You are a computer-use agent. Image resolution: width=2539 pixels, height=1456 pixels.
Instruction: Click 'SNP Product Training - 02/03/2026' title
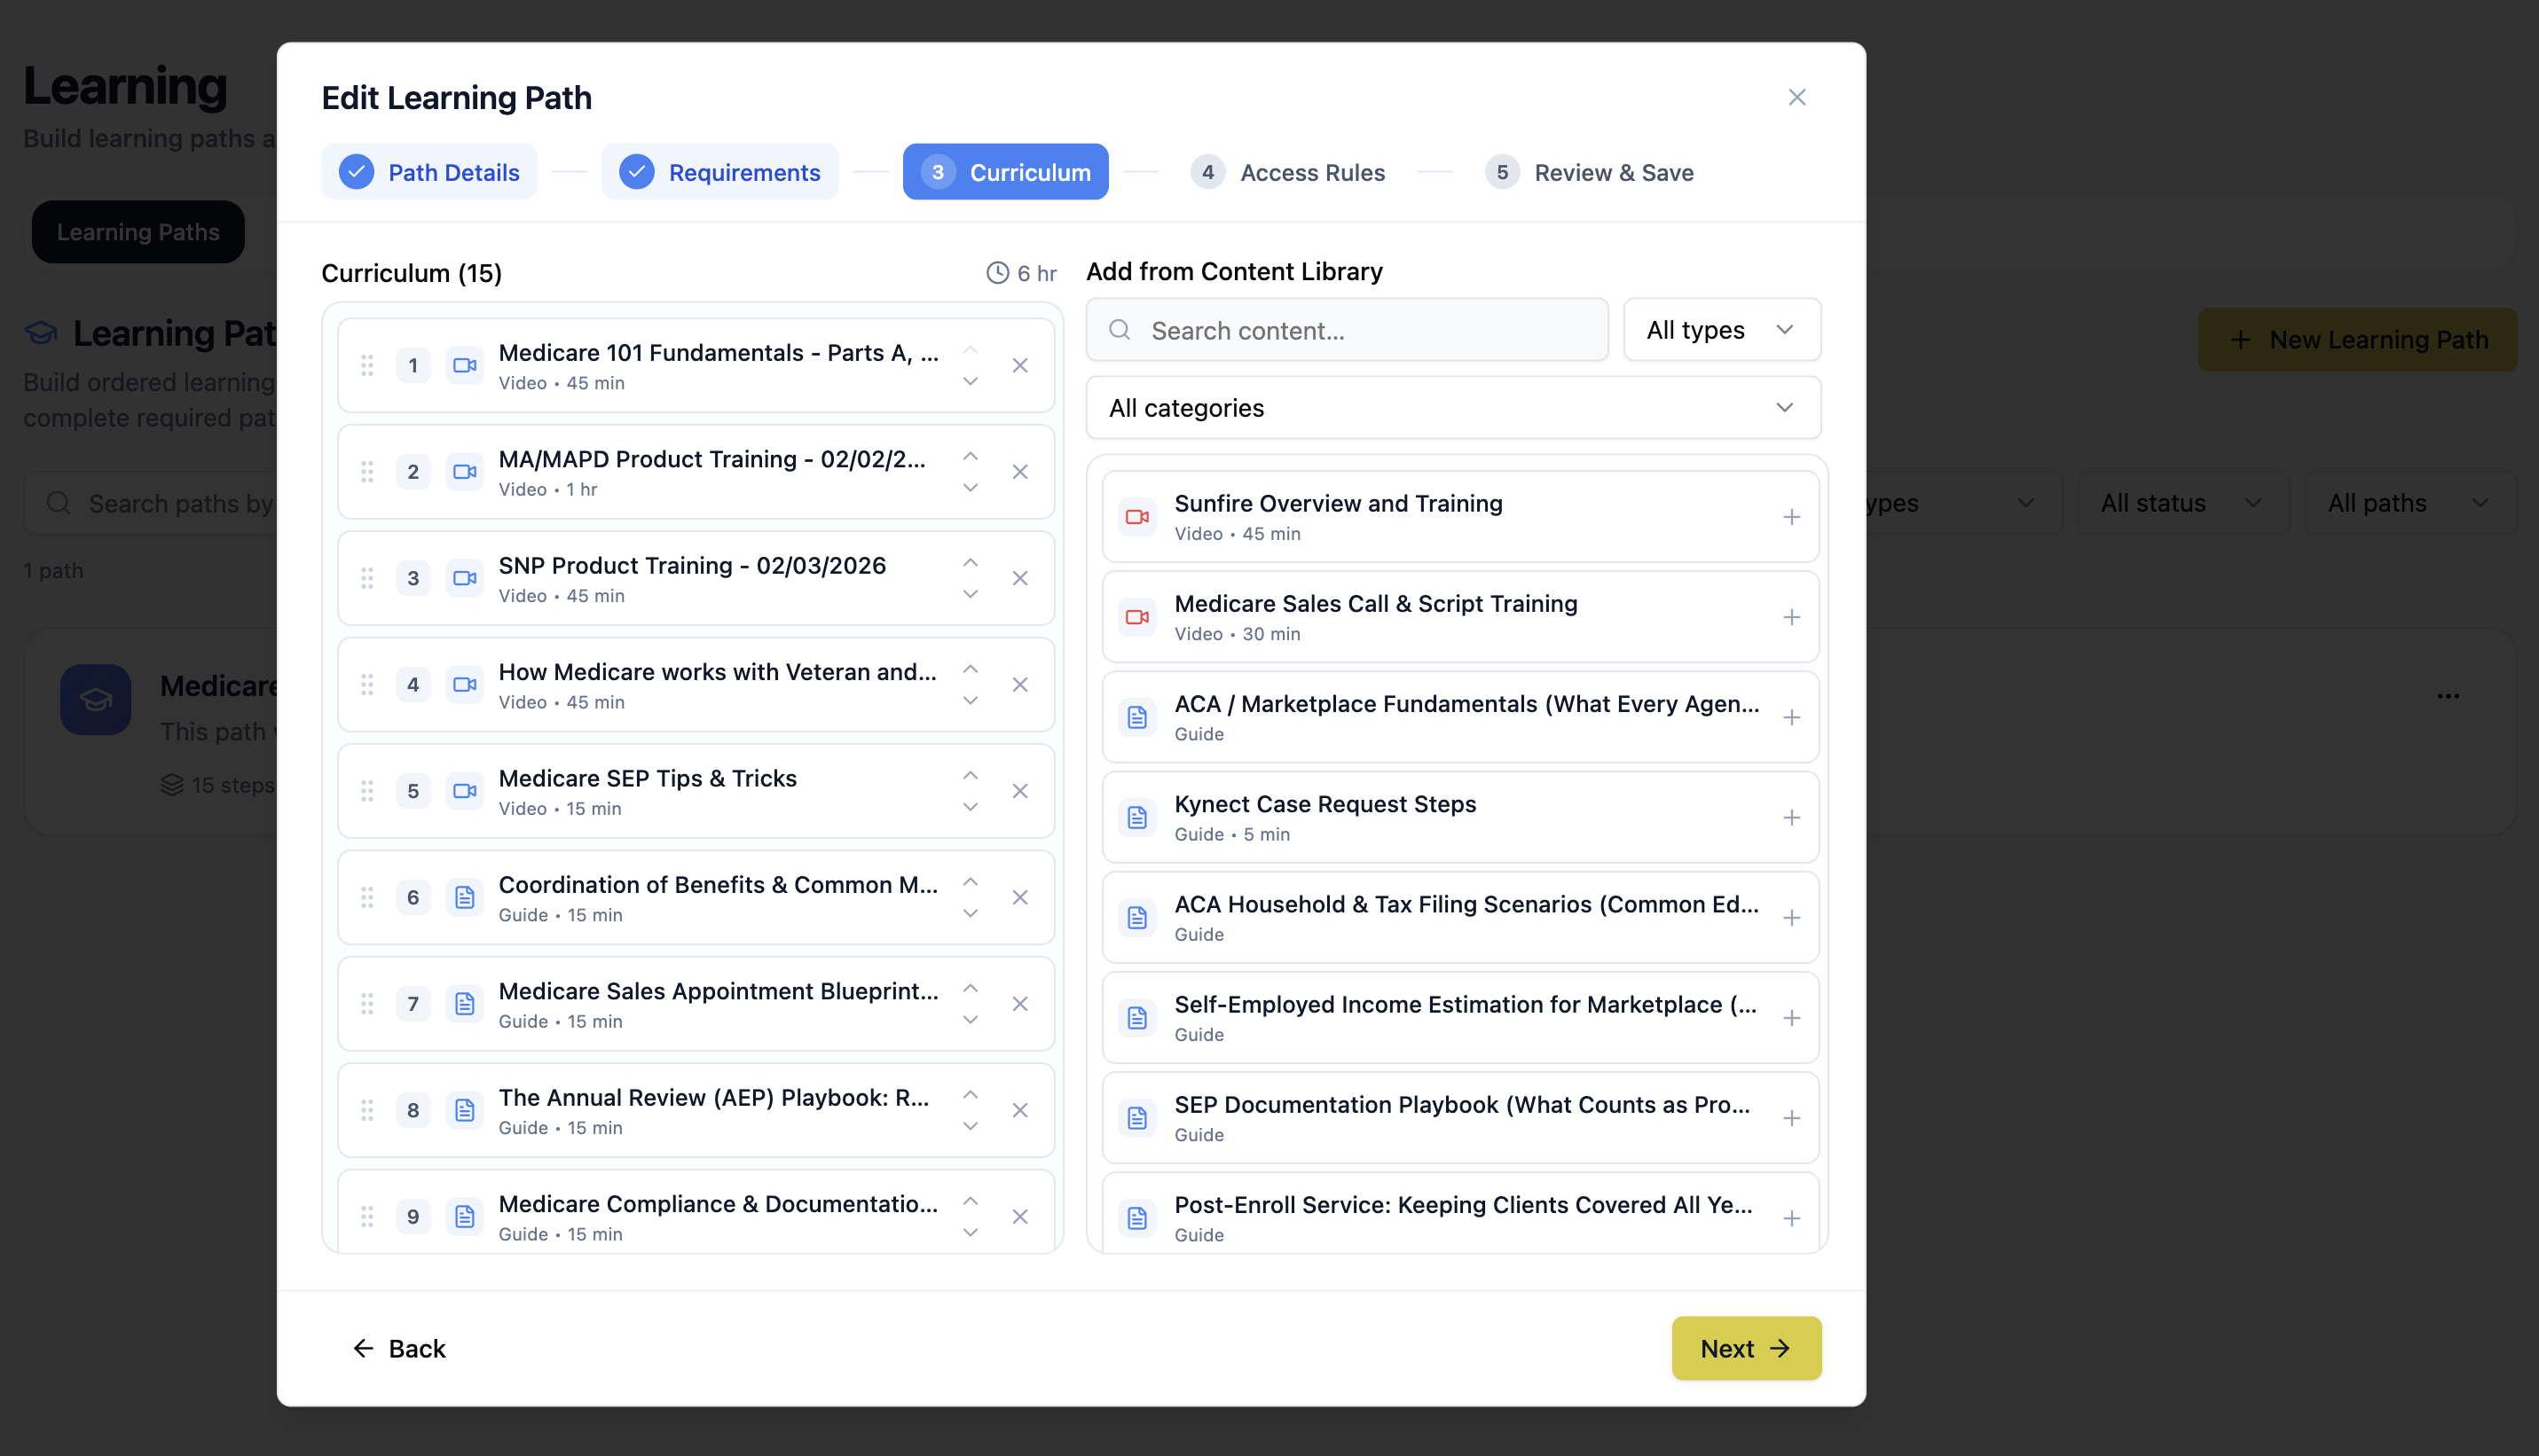pyautogui.click(x=692, y=565)
